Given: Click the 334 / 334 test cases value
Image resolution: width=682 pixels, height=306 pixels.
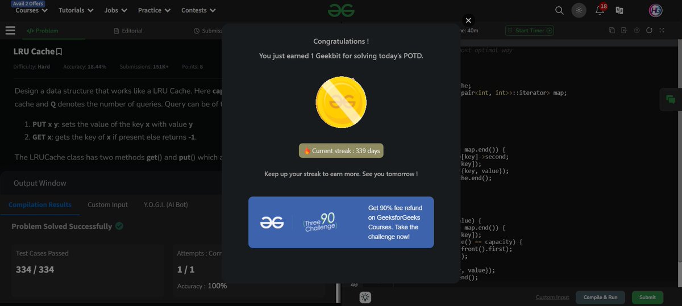Looking at the screenshot, I should pos(35,269).
